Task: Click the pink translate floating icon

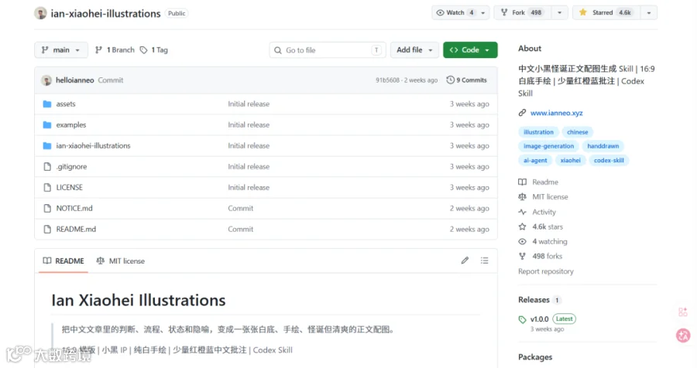Action: coord(683,336)
